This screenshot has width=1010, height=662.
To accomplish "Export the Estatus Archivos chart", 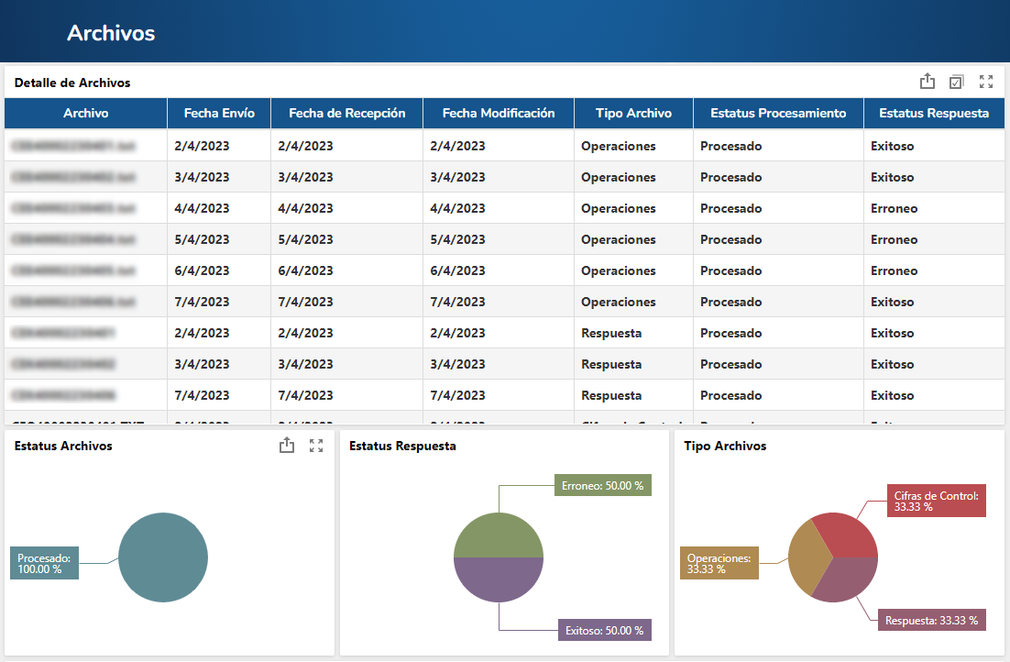I will coord(287,445).
